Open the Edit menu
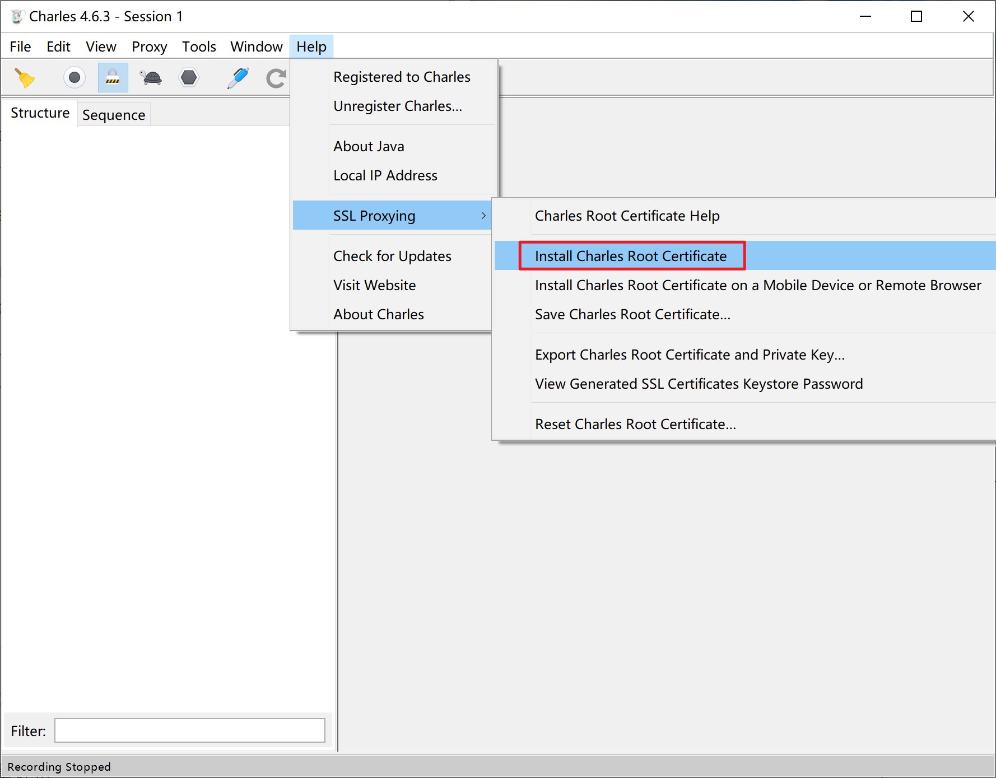 [x=58, y=46]
